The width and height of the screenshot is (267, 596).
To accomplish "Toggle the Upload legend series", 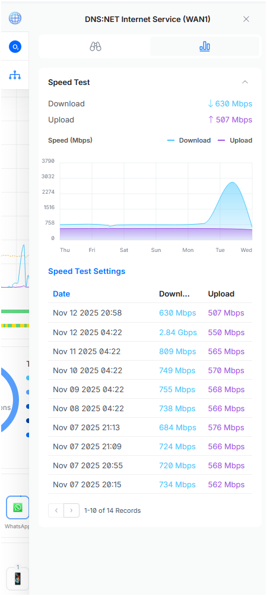I will (x=235, y=140).
